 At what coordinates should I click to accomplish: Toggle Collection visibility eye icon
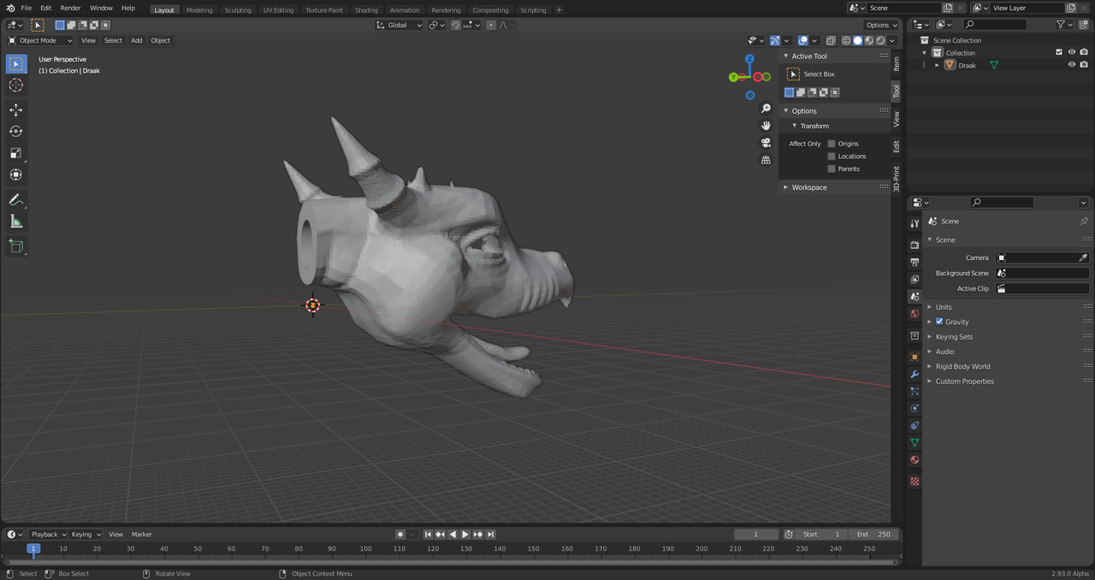click(x=1071, y=52)
